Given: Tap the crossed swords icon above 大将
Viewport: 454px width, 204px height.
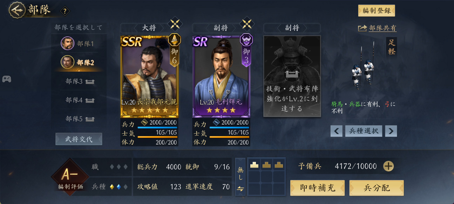Looking at the screenshot, I should pos(175,23).
